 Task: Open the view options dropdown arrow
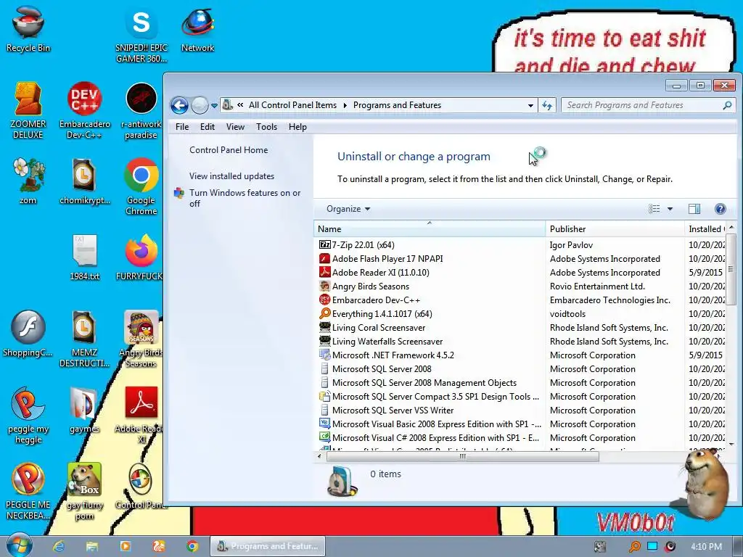coord(670,209)
